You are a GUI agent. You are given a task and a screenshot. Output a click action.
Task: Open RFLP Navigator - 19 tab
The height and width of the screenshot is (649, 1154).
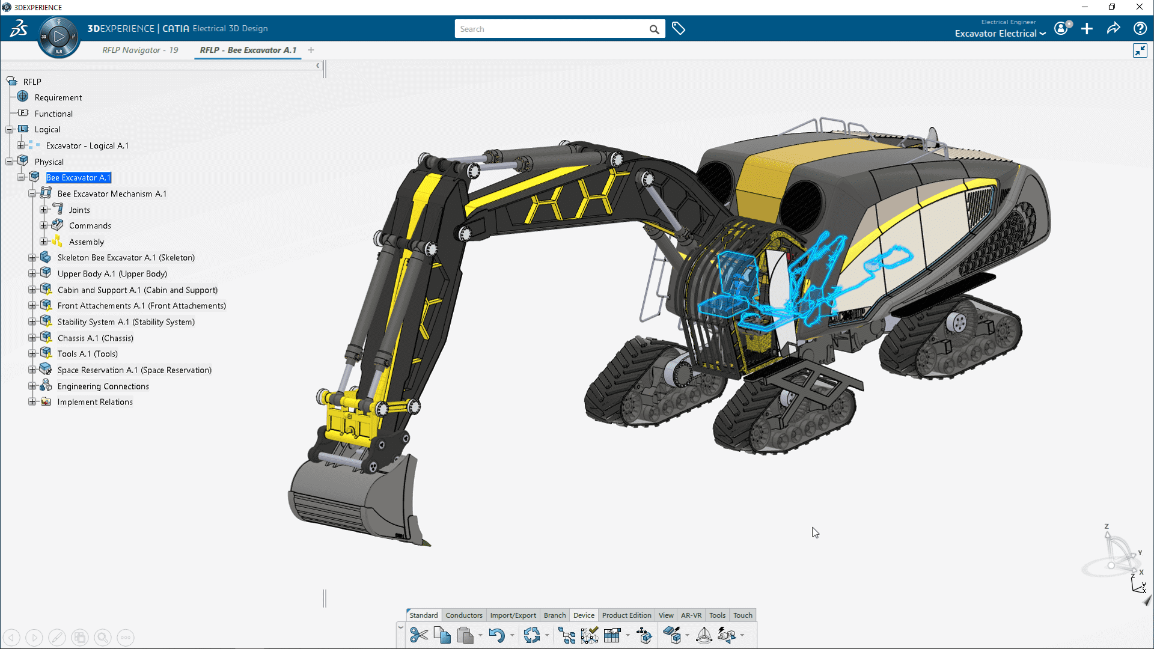point(140,50)
